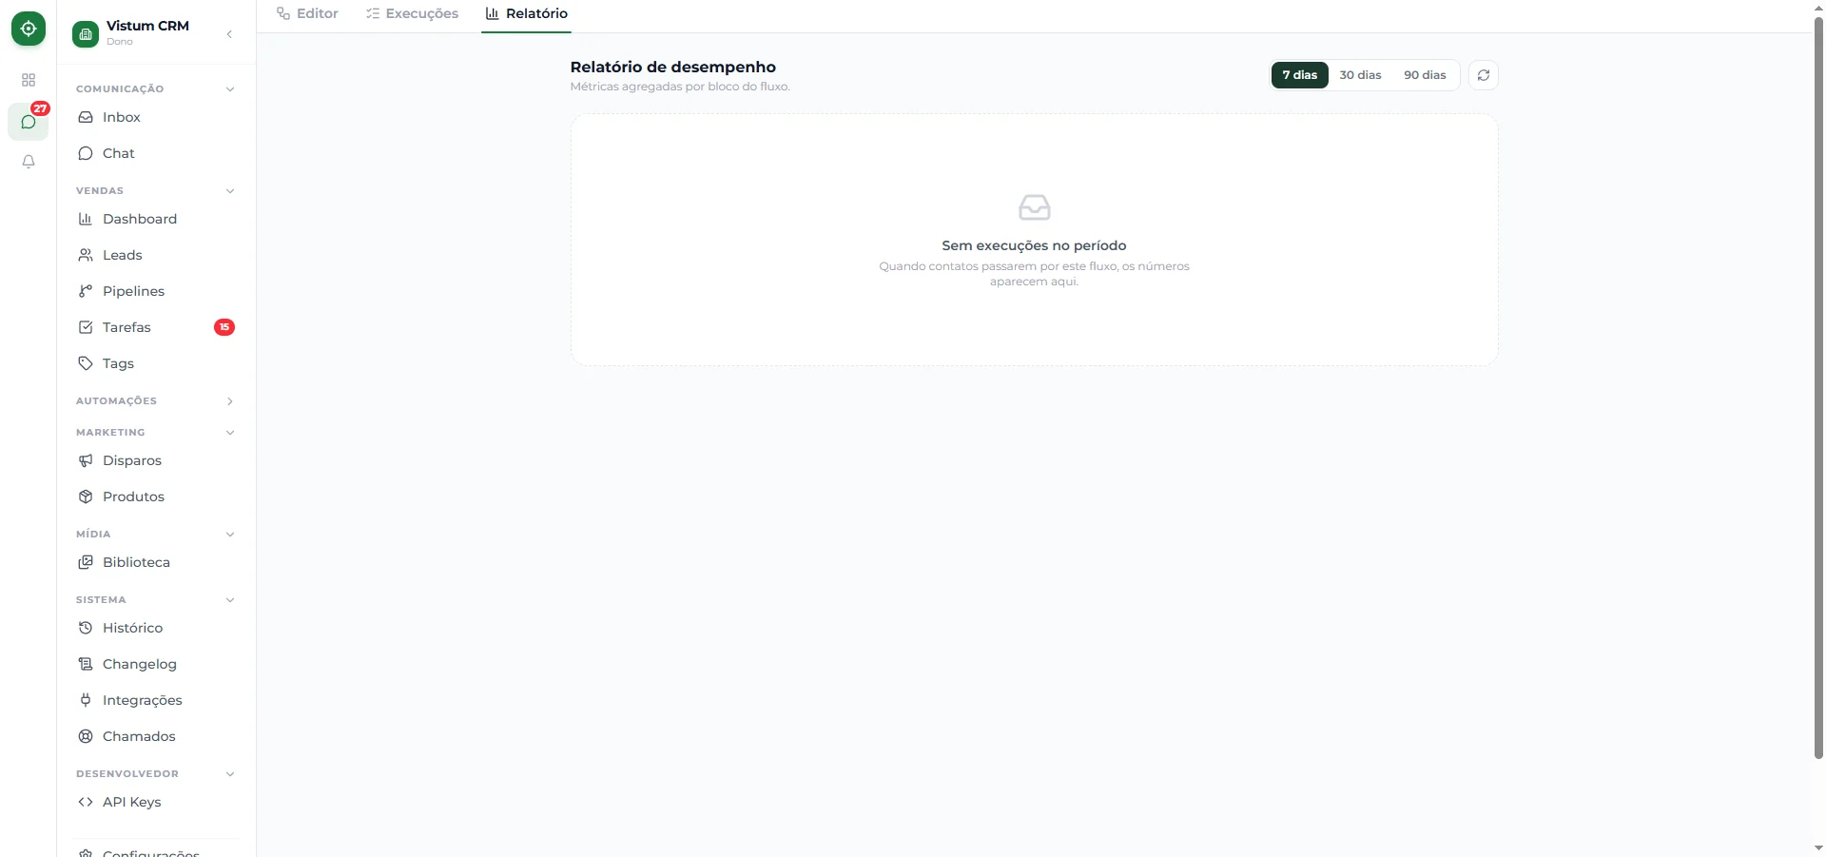Open the Biblioteca page
1826x857 pixels.
click(156, 562)
